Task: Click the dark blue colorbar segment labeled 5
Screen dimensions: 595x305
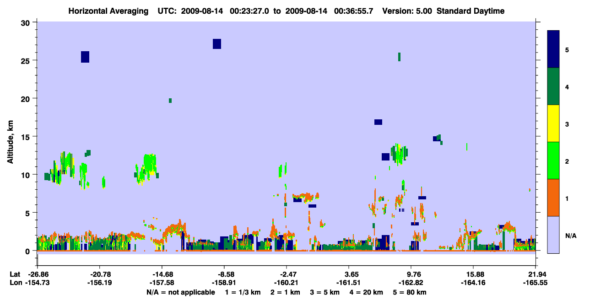Action: click(x=553, y=49)
